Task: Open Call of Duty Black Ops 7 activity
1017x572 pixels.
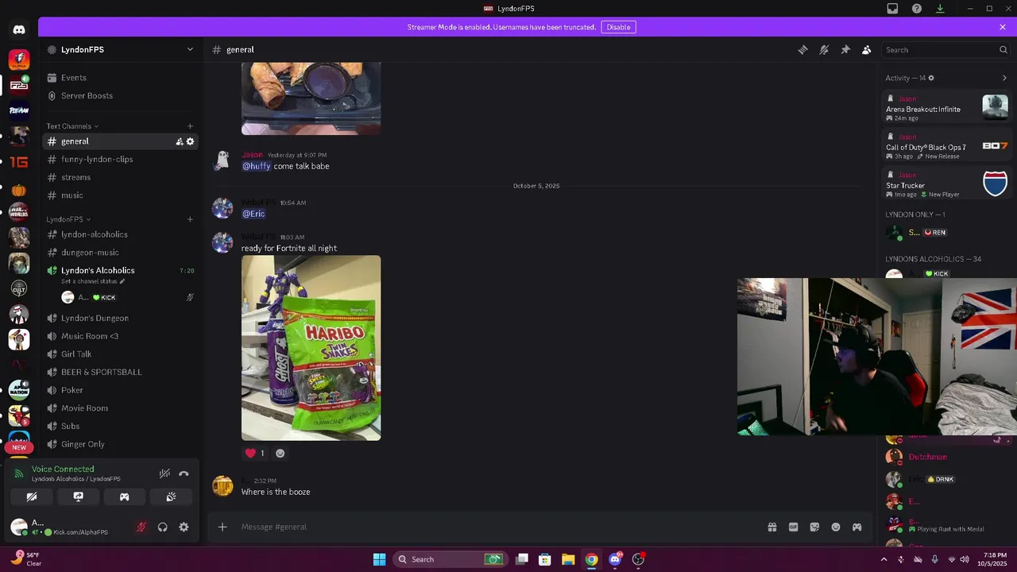Action: [x=947, y=146]
